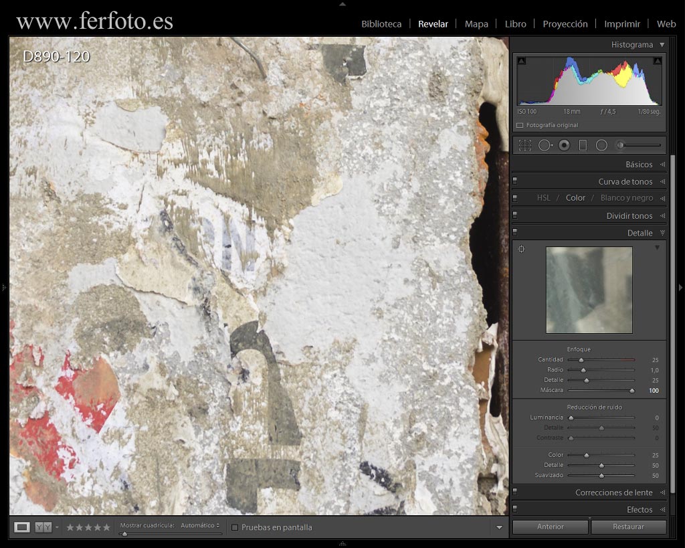This screenshot has height=548, width=685.
Task: Toggle Detalle panel on/off switch
Action: 515,232
